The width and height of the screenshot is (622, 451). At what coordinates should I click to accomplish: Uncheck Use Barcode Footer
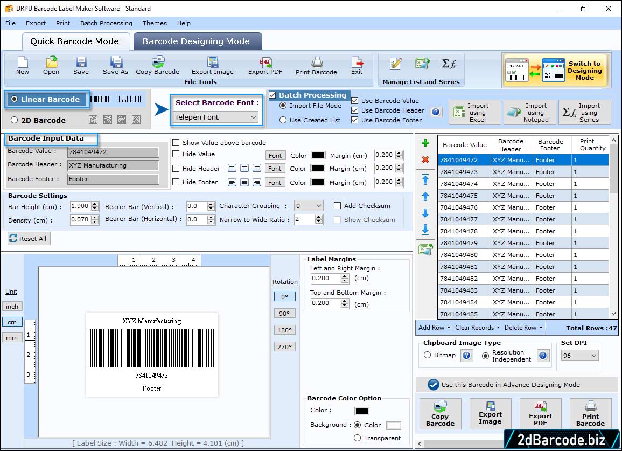pyautogui.click(x=355, y=120)
